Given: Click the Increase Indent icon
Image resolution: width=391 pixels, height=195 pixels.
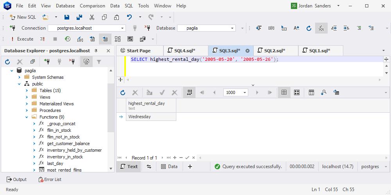Looking at the screenshot, I should click(346, 28).
